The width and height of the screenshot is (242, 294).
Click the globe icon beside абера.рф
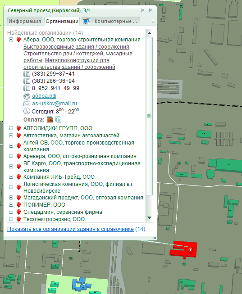(27, 96)
